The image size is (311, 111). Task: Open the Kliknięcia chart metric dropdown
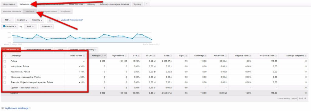tap(10, 27)
